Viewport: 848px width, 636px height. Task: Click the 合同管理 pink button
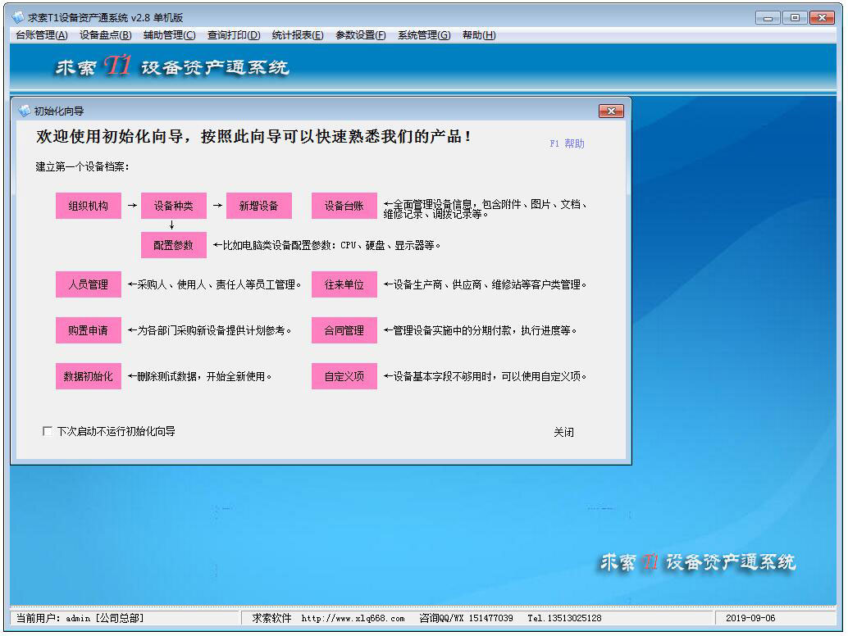(x=344, y=330)
